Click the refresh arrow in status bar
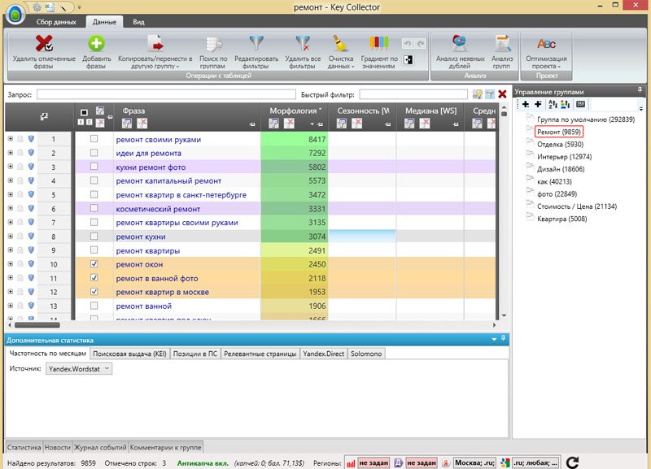The height and width of the screenshot is (469, 651). coord(572,462)
